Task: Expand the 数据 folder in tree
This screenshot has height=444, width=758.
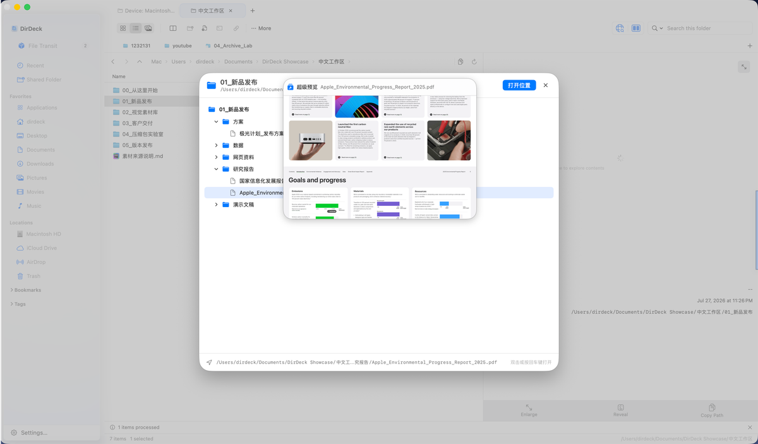Action: click(217, 145)
